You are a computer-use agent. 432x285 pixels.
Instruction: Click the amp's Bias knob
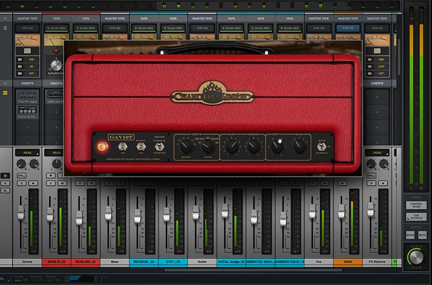pos(299,146)
